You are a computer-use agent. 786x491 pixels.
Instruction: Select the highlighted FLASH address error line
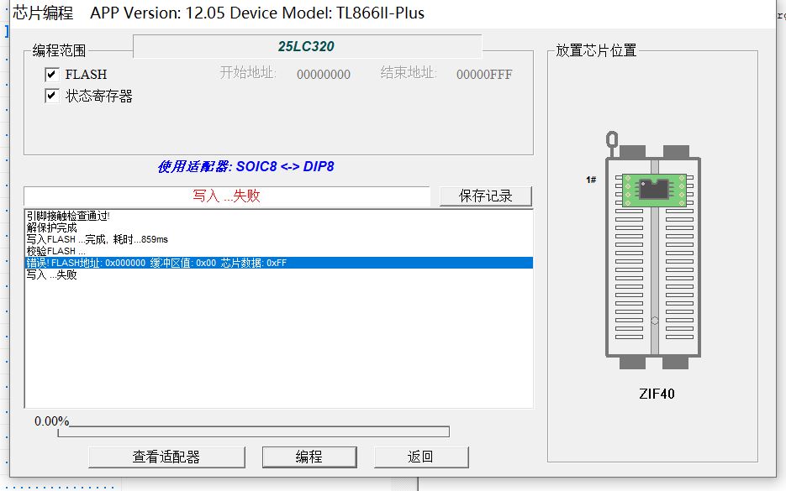click(156, 263)
